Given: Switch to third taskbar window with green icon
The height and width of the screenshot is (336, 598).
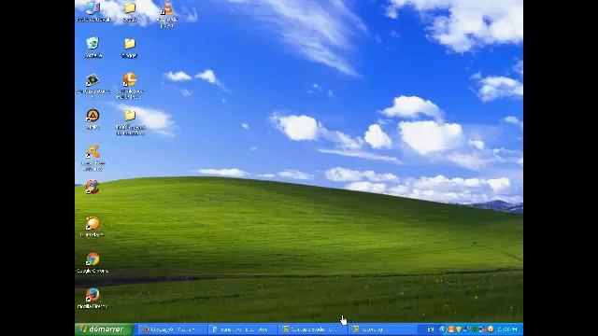Looking at the screenshot, I should (313, 329).
